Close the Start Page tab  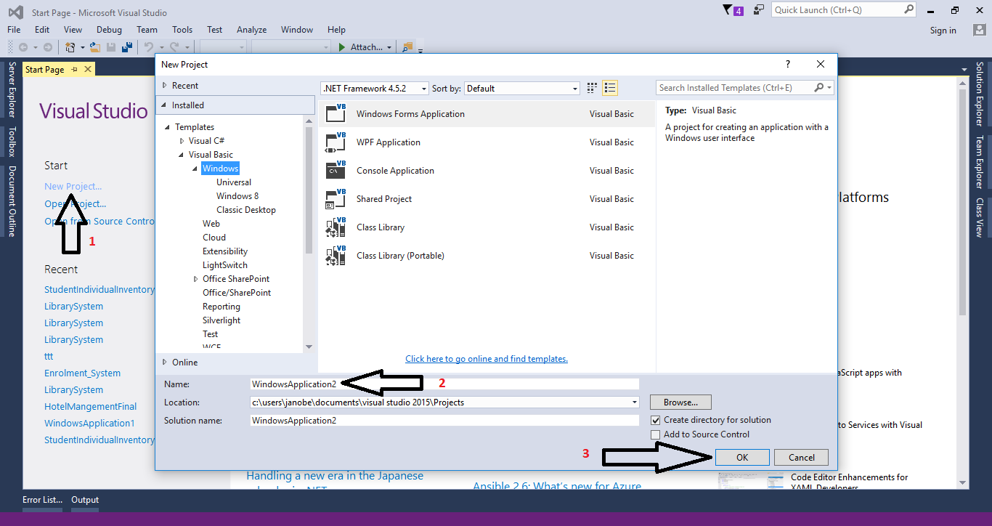pyautogui.click(x=88, y=69)
